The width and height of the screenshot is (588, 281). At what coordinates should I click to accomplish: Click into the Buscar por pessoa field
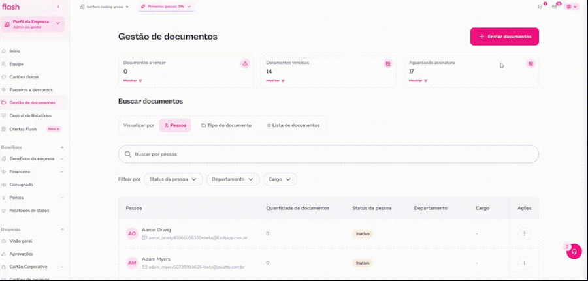click(x=329, y=154)
